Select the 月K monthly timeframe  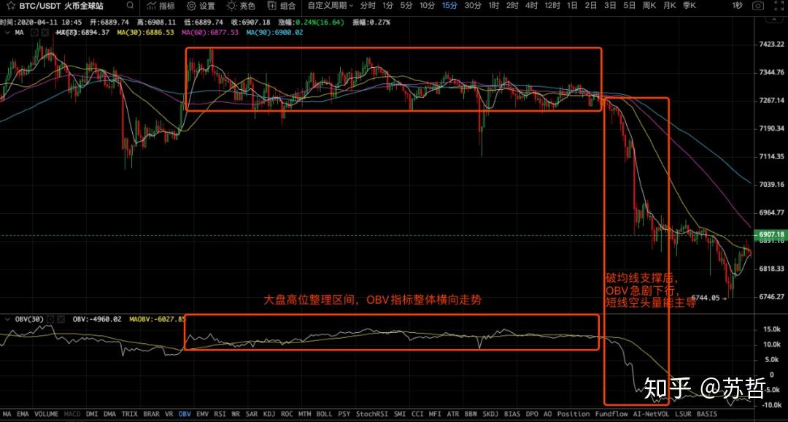[x=669, y=6]
